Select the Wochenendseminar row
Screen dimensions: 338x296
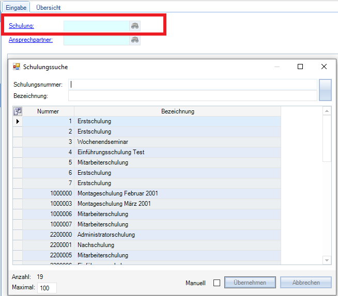[103, 142]
